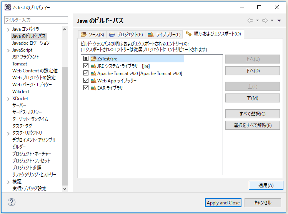
Task: Select Web プロジェクトの設定 item
Action: point(34,78)
